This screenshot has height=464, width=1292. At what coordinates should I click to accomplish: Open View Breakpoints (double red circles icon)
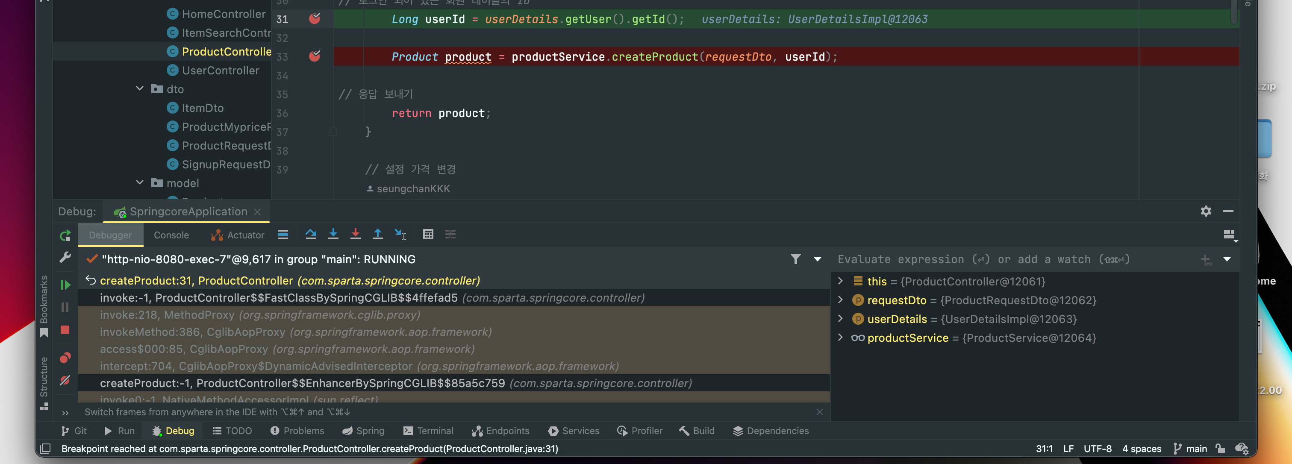click(65, 358)
